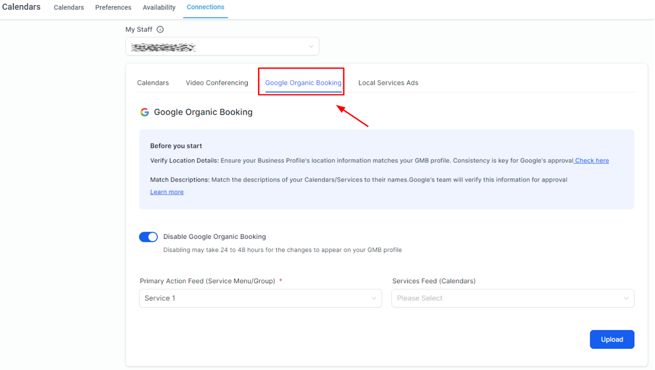Click the Verify Location Details text
Screen dimensions: 655x370
[x=184, y=161]
